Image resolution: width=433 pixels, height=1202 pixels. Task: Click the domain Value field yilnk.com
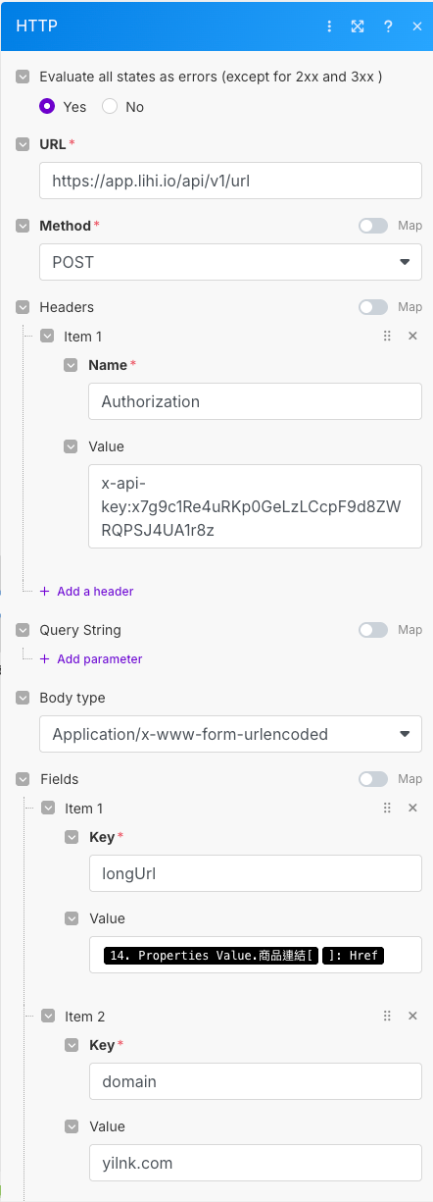pos(255,1163)
